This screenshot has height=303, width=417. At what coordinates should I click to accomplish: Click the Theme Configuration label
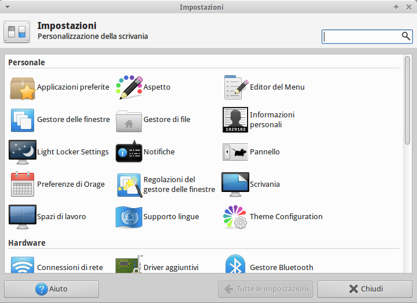point(286,217)
